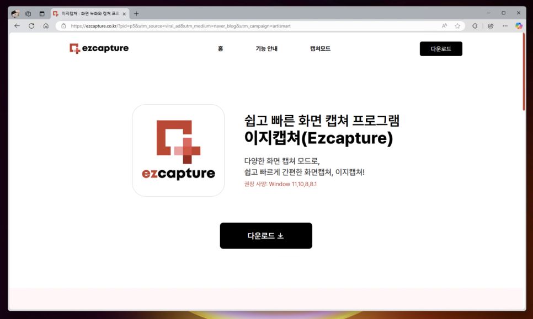Click the text 다양한 화면 캡쳐 모드로,
This screenshot has height=319, width=533.
[x=282, y=161]
